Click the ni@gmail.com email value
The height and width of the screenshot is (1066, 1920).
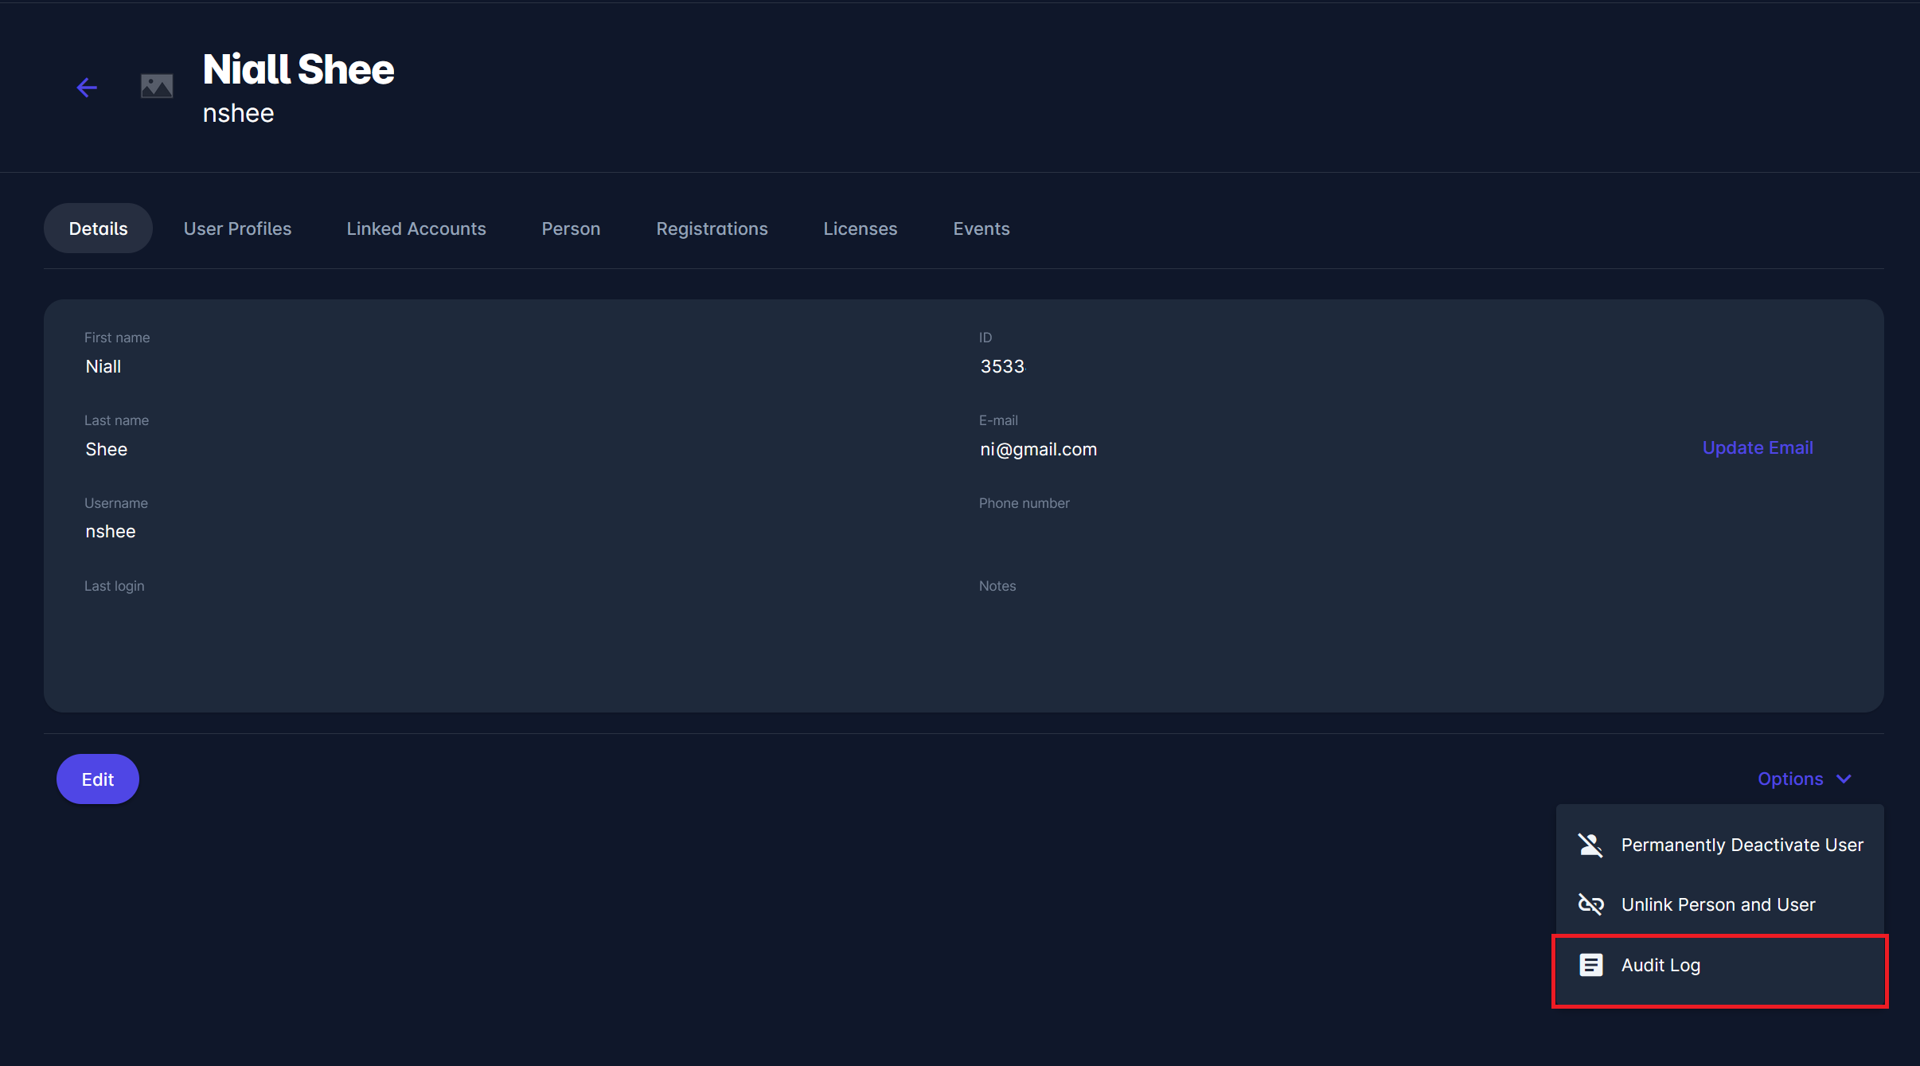[1038, 449]
